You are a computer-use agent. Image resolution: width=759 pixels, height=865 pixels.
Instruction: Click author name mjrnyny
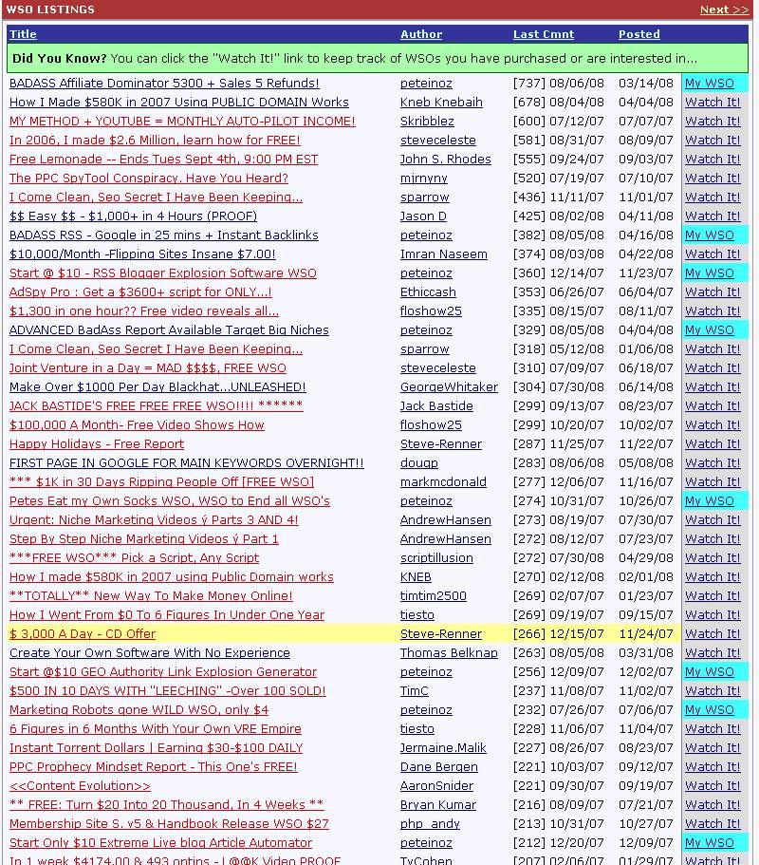[x=424, y=179]
